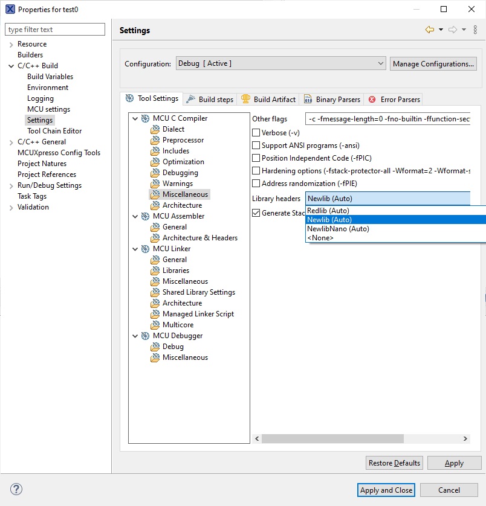This screenshot has height=506, width=486.
Task: Open the Configuration dropdown
Action: click(x=380, y=63)
